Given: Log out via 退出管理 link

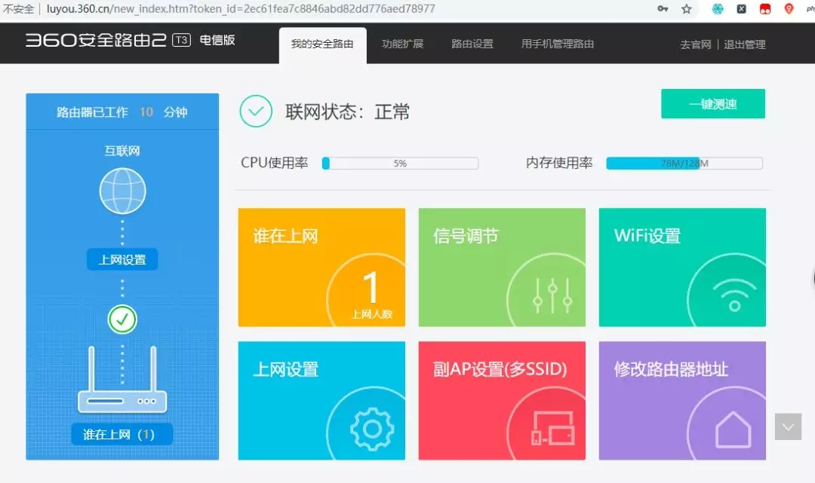Looking at the screenshot, I should click(746, 44).
